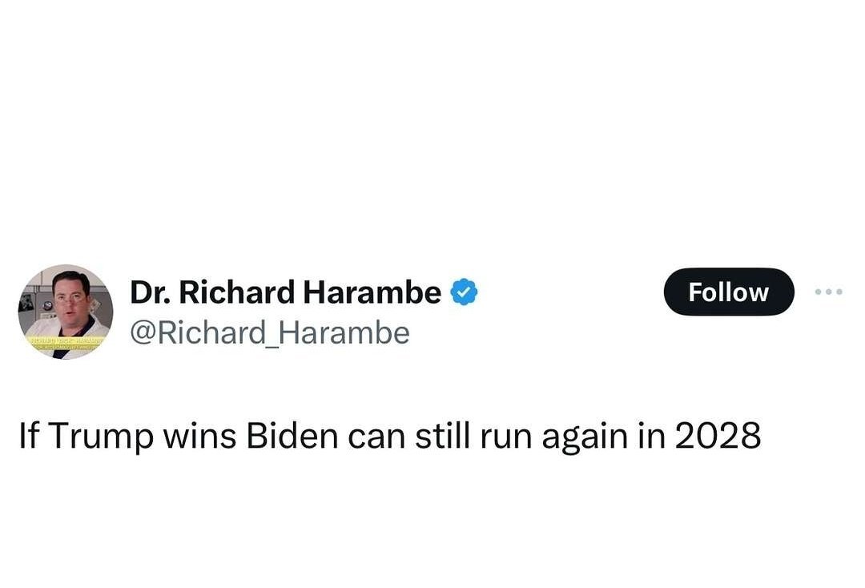865x588 pixels.
Task: Open the @Richard_Harambe handle link
Action: (x=270, y=332)
